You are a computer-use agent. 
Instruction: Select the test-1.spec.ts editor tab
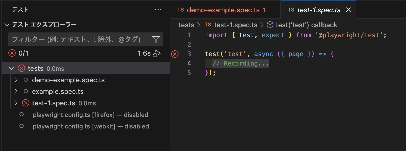[x=319, y=10]
